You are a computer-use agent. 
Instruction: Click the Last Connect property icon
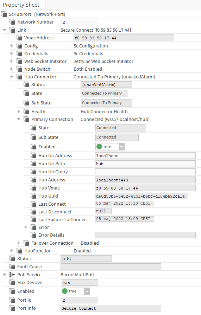pos(33,204)
